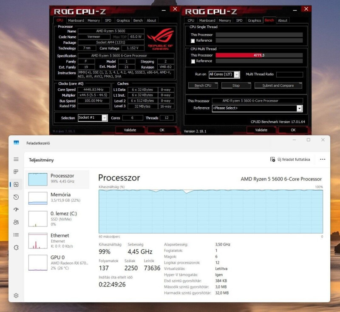Switch to Mainboard tab in left CPU-Z window

pos(76,20)
